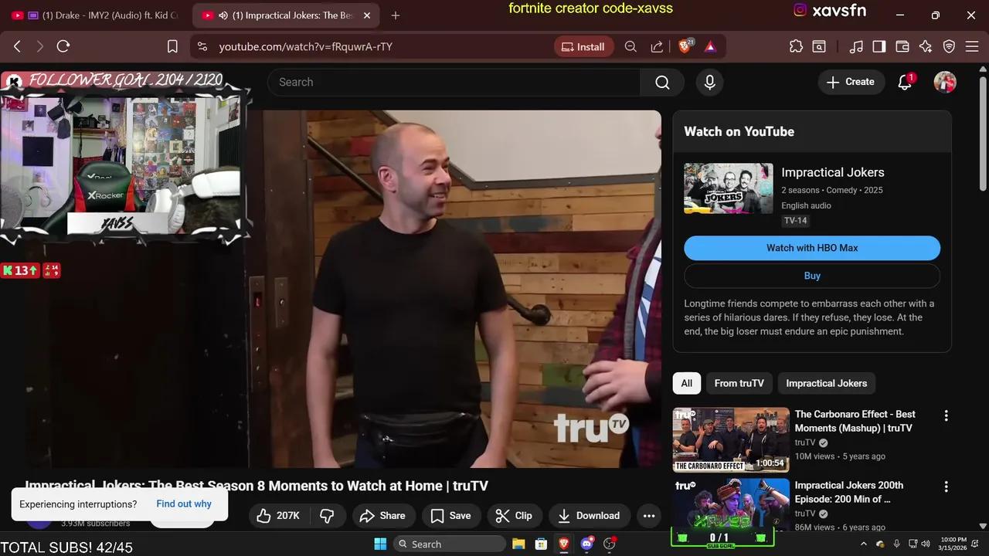This screenshot has height=556, width=989.
Task: Dislike the video
Action: pyautogui.click(x=327, y=516)
